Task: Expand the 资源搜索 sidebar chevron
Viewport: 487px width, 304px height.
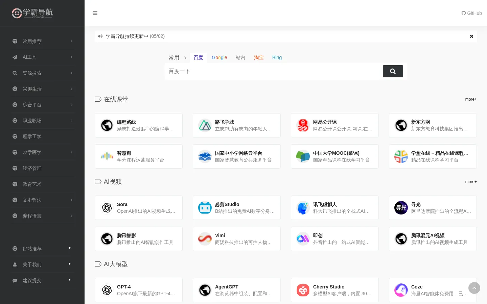Action: click(71, 73)
